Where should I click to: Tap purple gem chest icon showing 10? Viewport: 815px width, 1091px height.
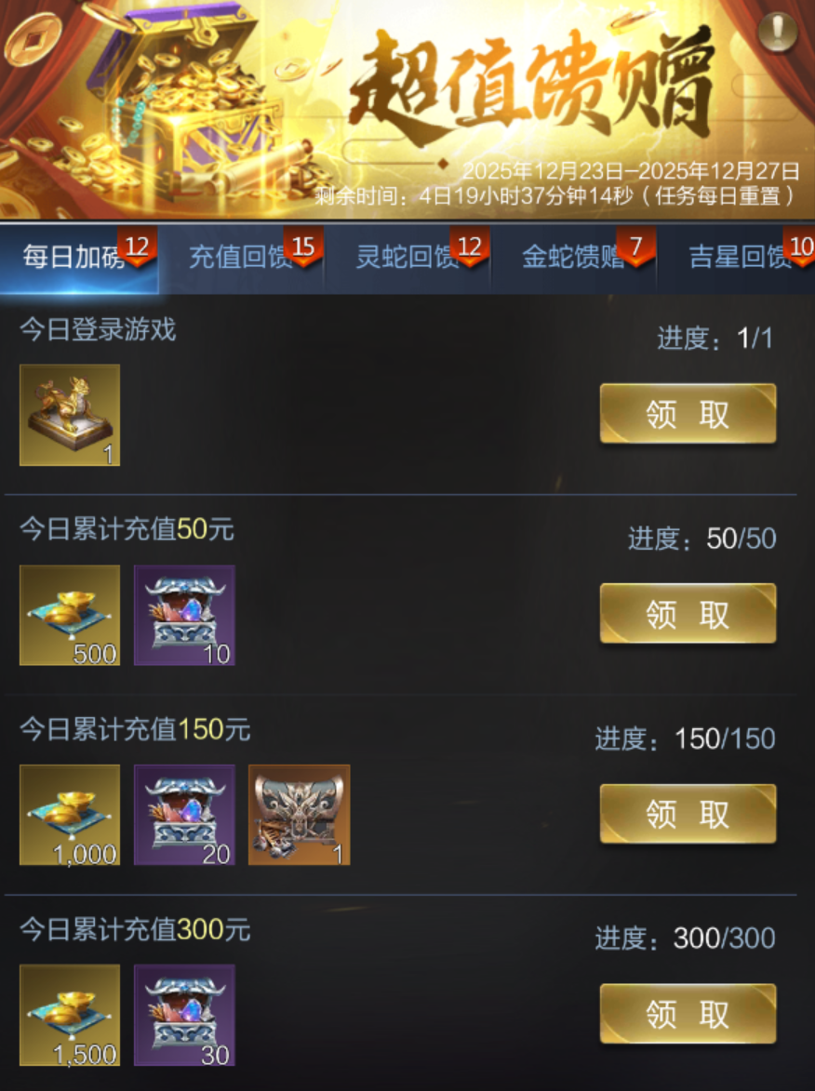[184, 615]
